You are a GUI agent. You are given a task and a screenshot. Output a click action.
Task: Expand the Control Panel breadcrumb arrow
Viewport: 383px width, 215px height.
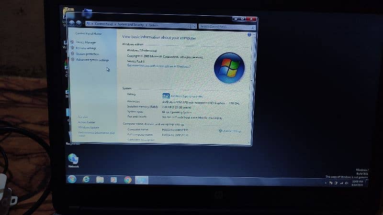click(115, 24)
